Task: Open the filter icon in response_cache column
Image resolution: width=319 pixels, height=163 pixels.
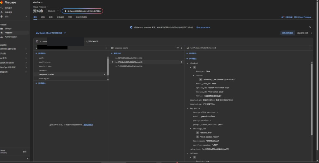Action: (178, 48)
